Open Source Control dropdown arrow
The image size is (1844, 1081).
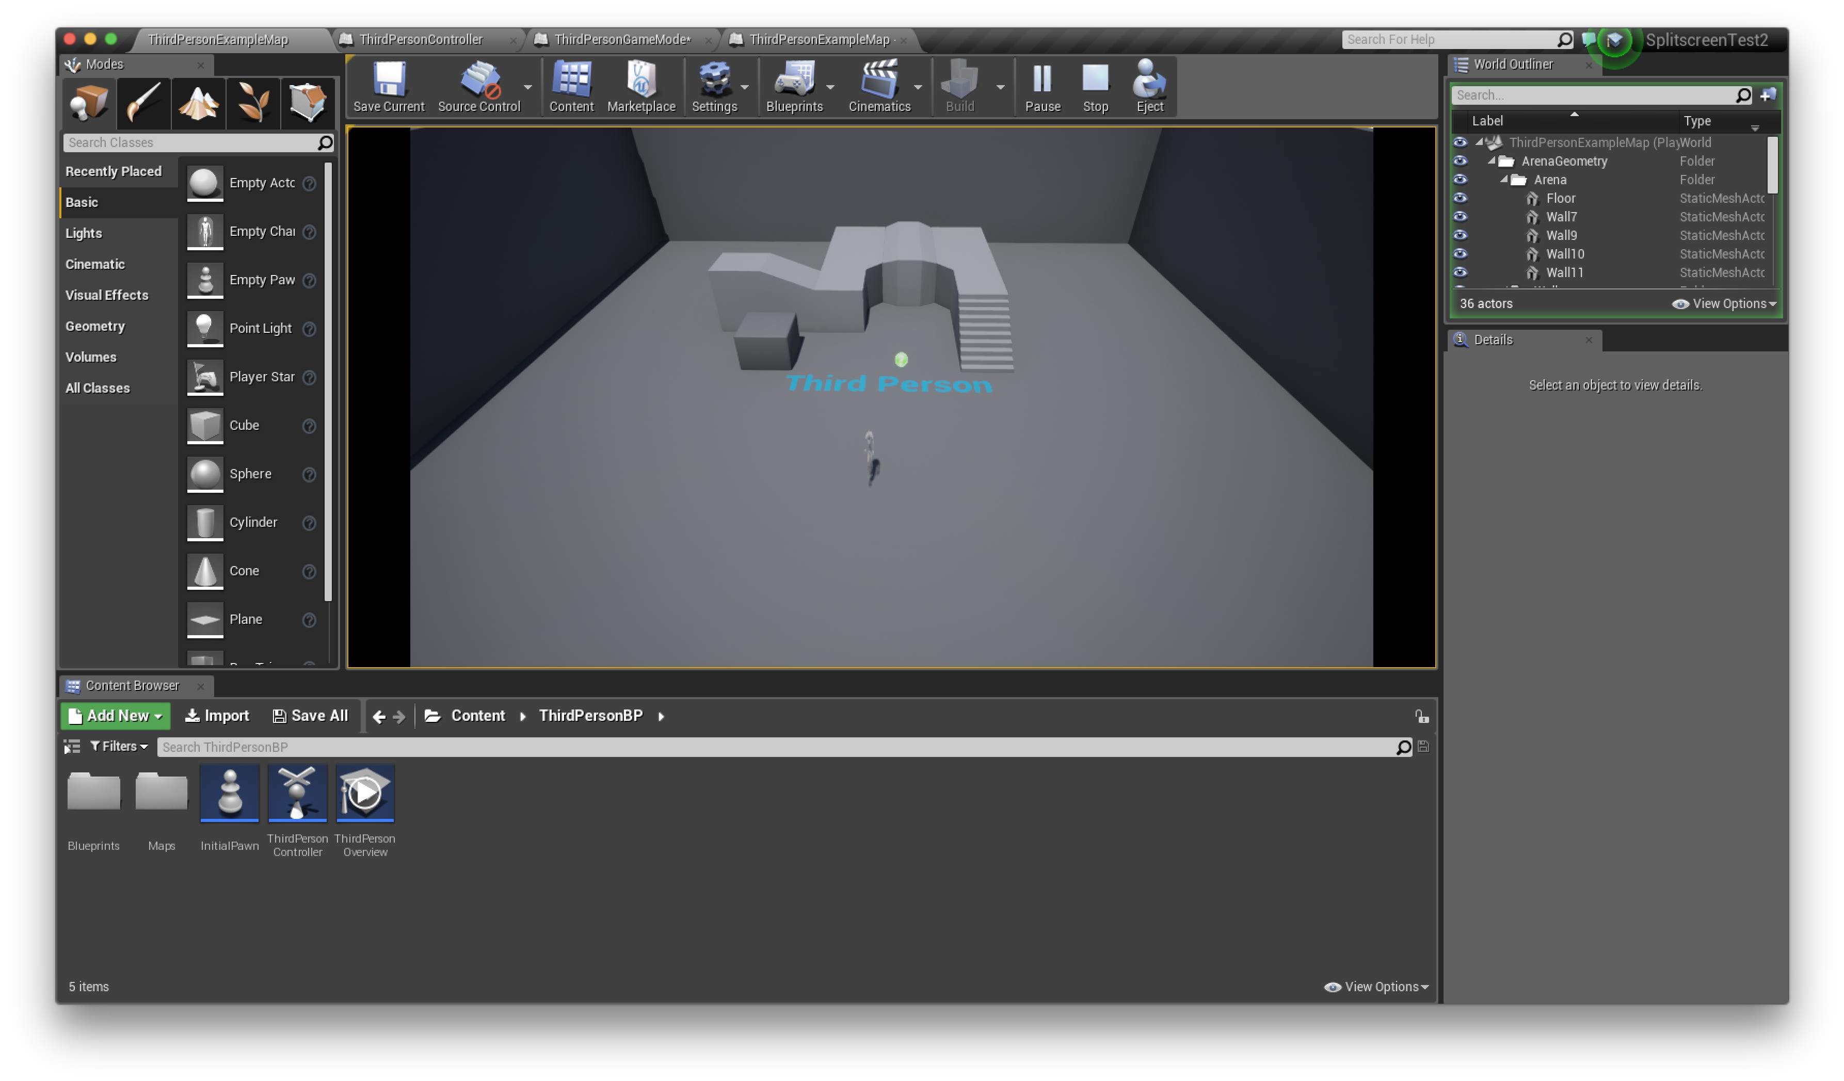point(527,87)
